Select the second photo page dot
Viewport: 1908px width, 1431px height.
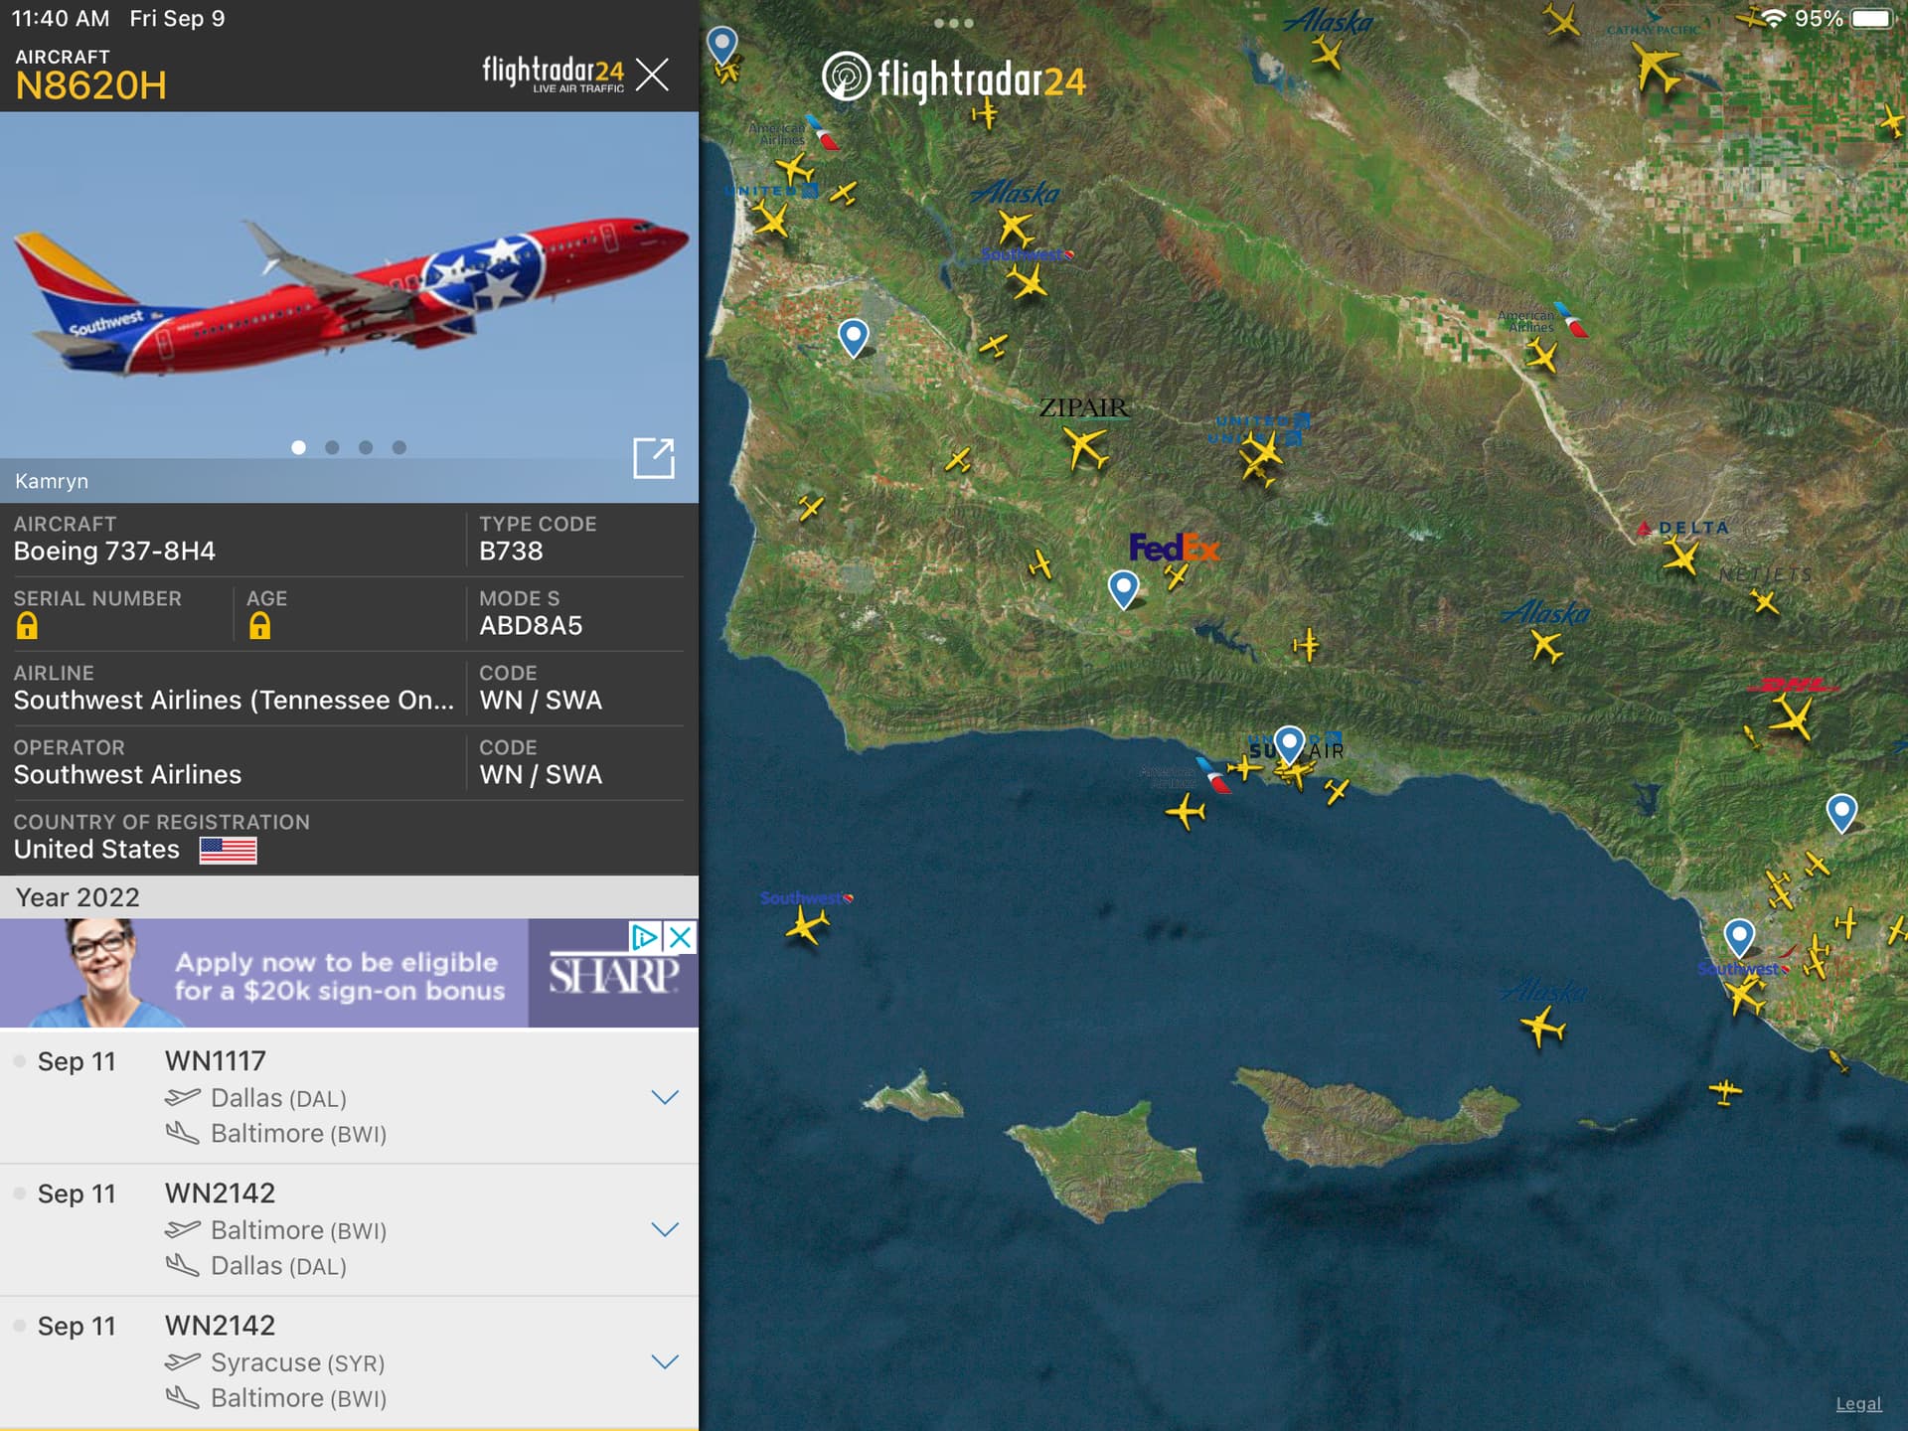[x=332, y=447]
